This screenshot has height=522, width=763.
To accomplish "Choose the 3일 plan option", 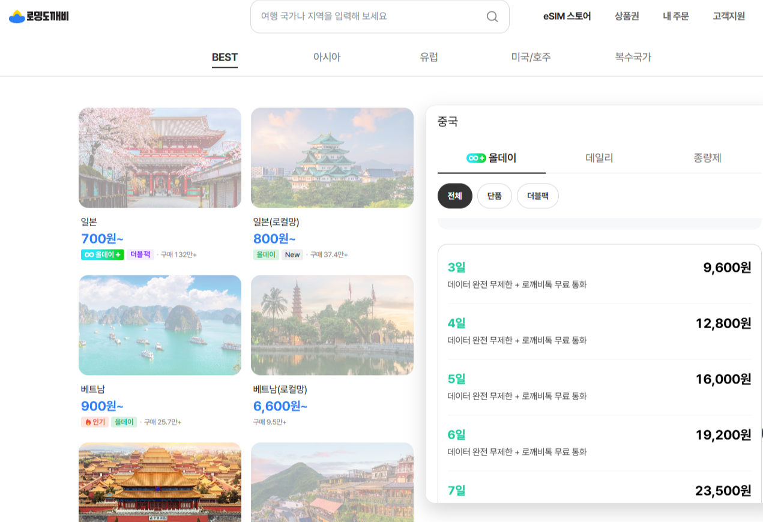I will tap(600, 275).
